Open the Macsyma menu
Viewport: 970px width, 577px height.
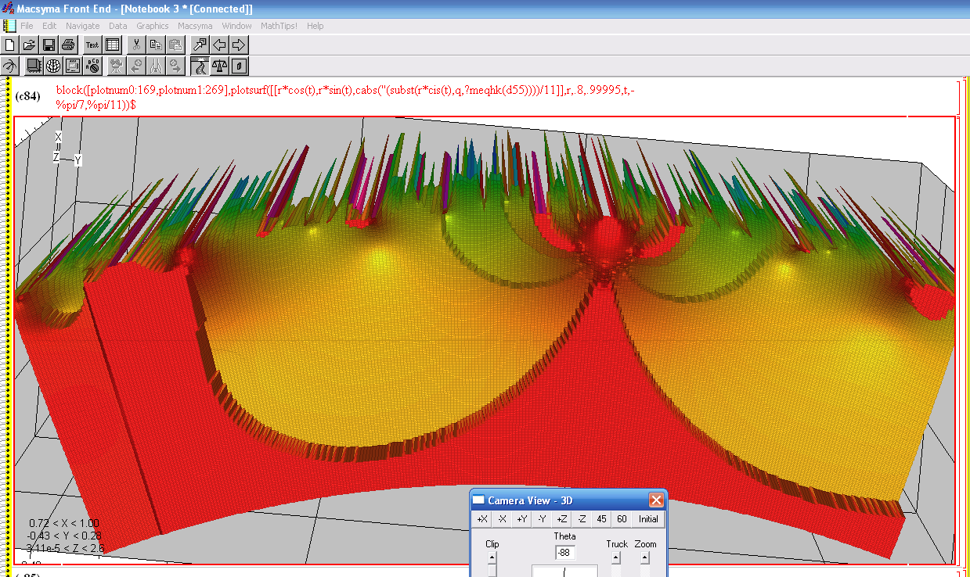pos(195,26)
